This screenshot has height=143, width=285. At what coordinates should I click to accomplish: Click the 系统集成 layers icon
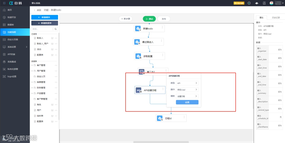point(4,62)
